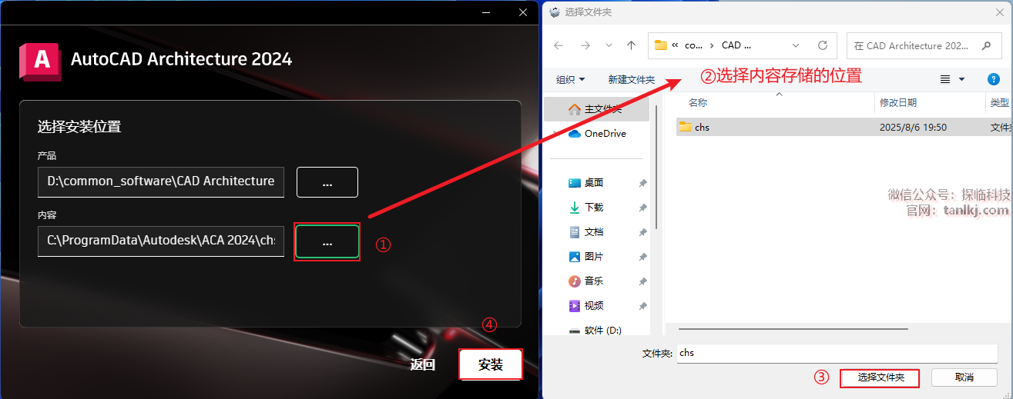The image size is (1013, 399).
Task: Open the 组织 organize menu
Action: tap(571, 79)
